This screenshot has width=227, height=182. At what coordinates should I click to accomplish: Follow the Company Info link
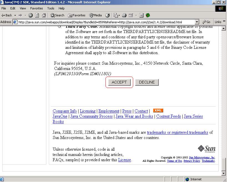pos(65,111)
